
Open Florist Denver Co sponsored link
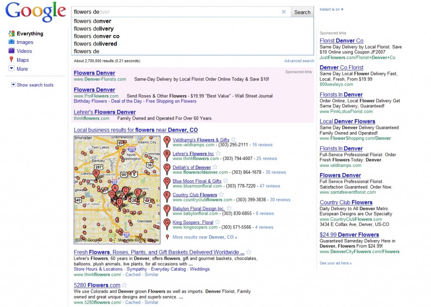341,40
